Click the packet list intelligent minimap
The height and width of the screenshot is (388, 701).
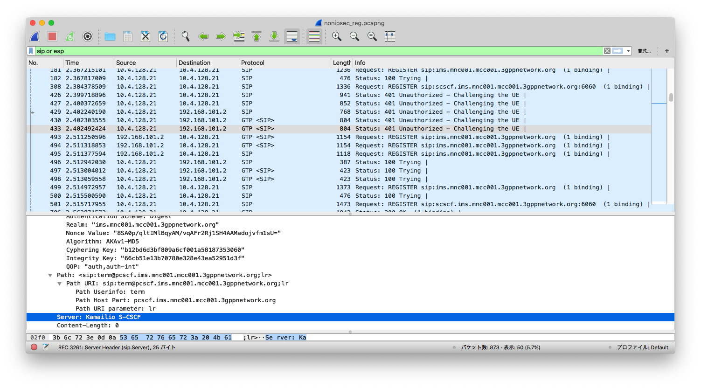coord(659,135)
